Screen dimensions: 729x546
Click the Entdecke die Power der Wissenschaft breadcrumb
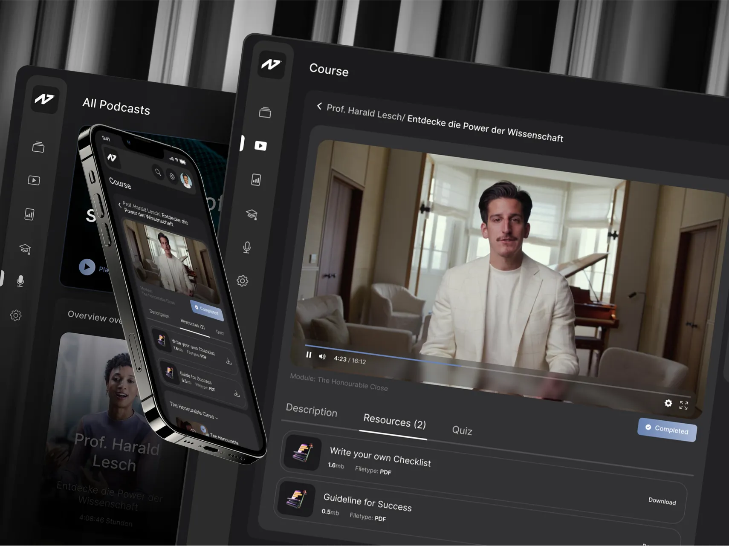pyautogui.click(x=485, y=128)
